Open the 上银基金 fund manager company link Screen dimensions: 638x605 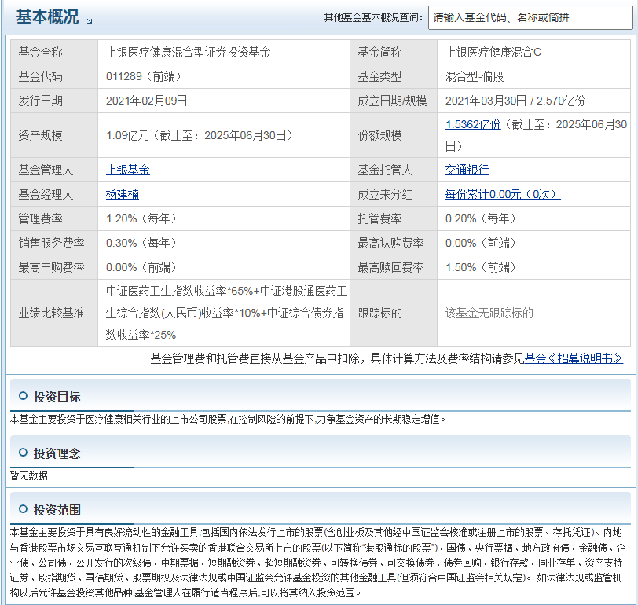(x=128, y=170)
